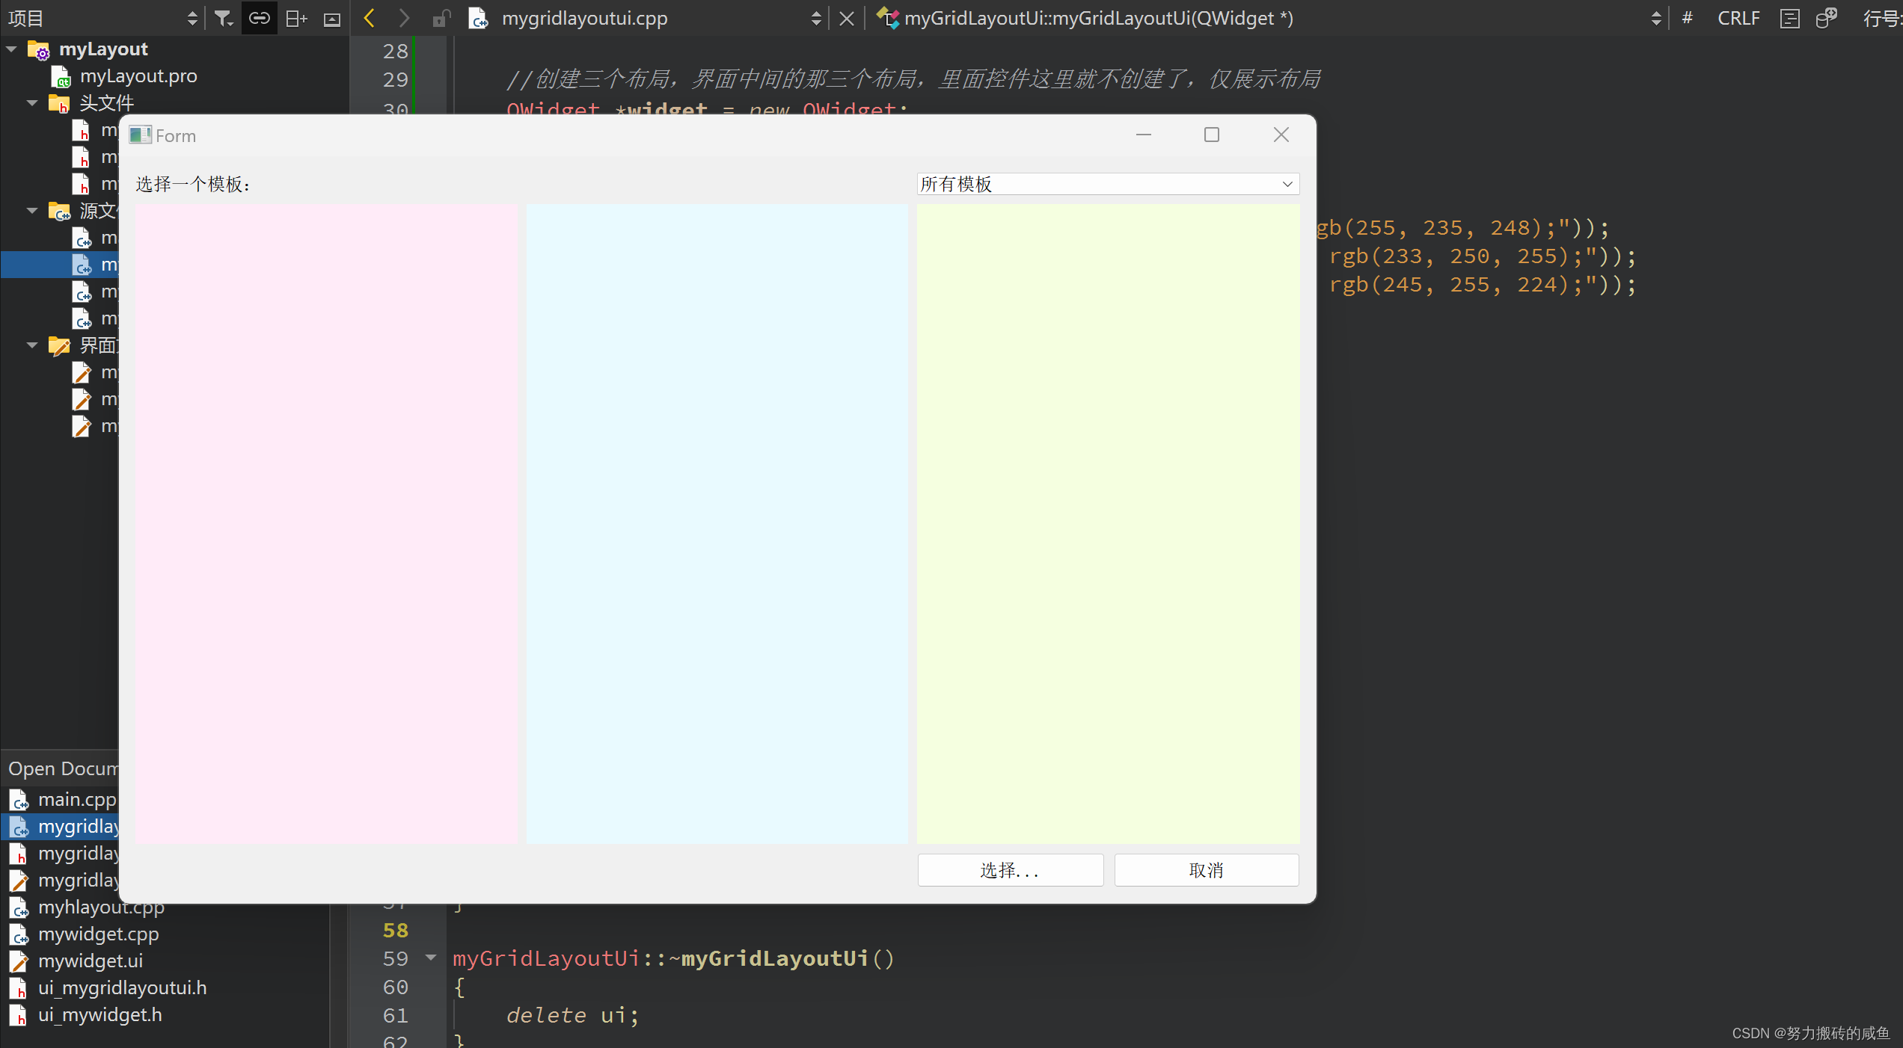Click the 取消 button

point(1206,870)
